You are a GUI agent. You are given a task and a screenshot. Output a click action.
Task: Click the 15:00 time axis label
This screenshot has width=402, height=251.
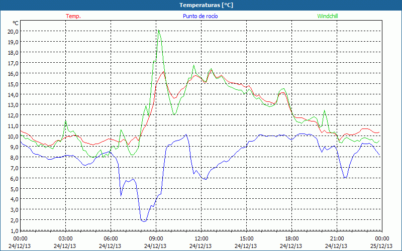click(x=246, y=239)
